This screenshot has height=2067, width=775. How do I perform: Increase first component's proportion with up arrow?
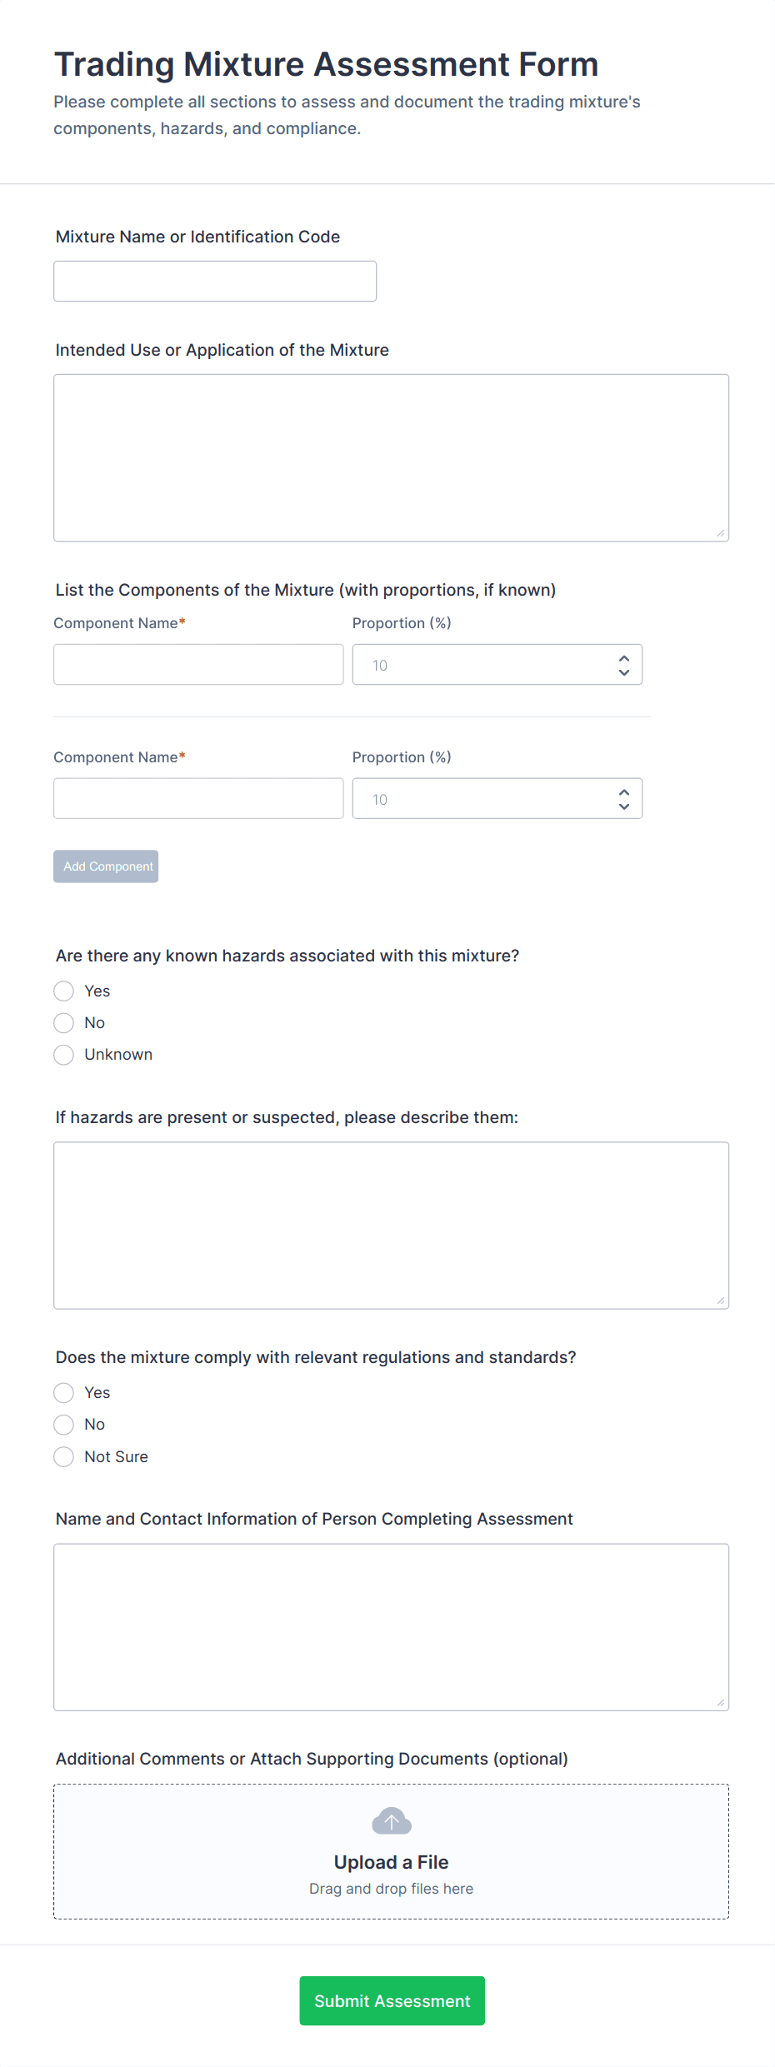(623, 658)
